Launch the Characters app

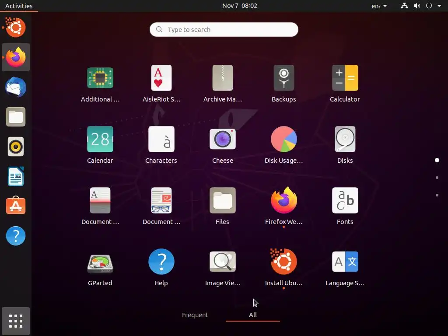[x=161, y=139]
